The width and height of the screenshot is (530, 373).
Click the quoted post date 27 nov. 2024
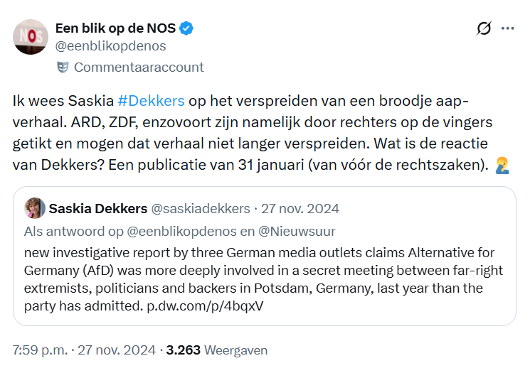(x=300, y=208)
